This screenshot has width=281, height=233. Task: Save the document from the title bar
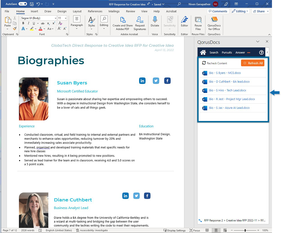32,4
